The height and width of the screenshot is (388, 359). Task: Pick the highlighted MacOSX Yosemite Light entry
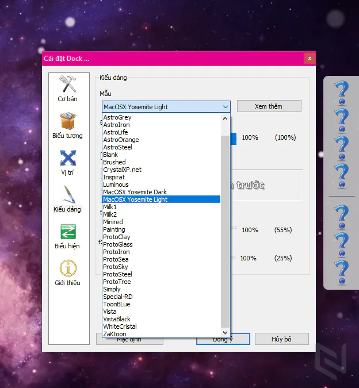pos(161,199)
